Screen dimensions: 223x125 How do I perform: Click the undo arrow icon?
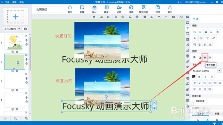click(x=159, y=17)
